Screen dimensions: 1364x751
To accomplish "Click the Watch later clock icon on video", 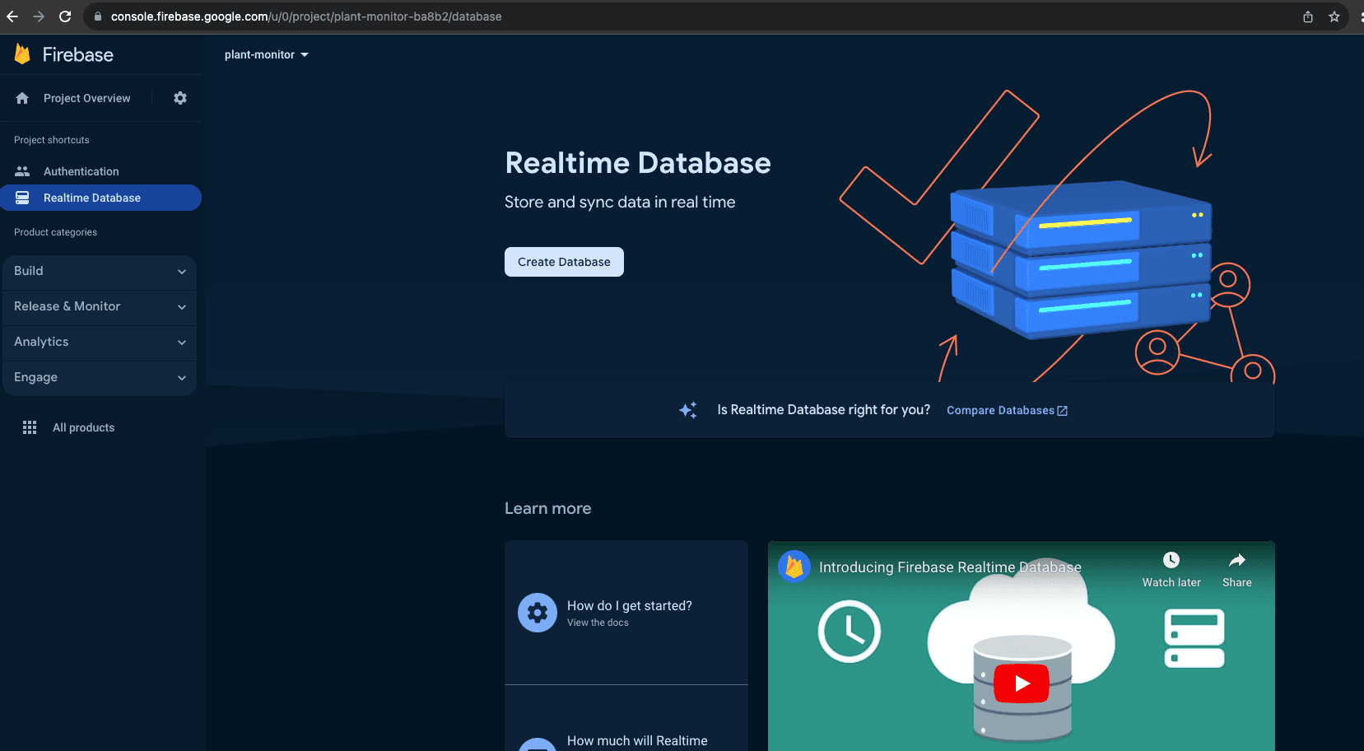I will click(1171, 560).
